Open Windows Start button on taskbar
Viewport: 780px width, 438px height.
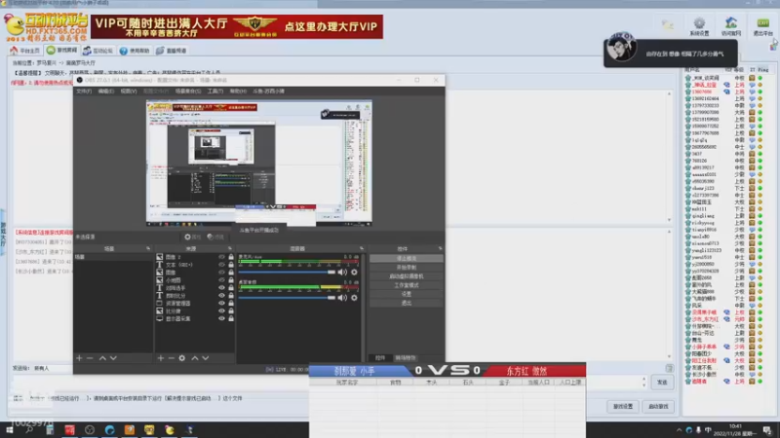[10, 430]
